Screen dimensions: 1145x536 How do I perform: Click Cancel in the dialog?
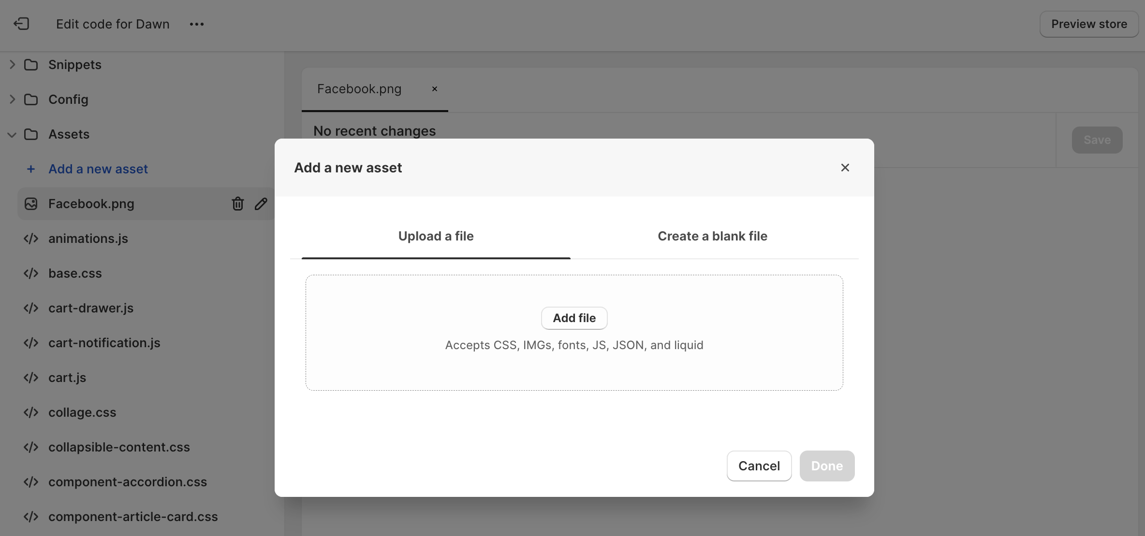(x=759, y=466)
